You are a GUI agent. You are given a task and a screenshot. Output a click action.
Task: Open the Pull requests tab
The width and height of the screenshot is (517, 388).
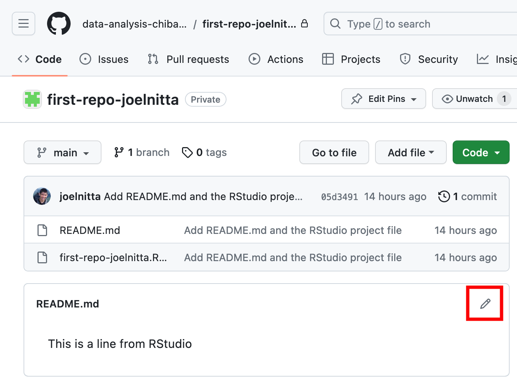189,59
